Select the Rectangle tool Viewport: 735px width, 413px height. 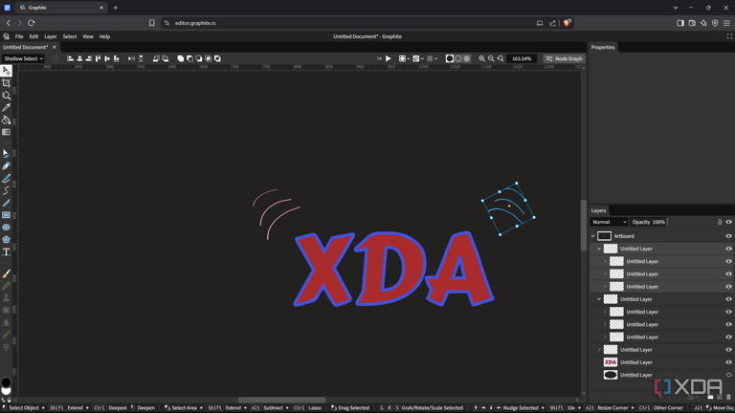6,215
